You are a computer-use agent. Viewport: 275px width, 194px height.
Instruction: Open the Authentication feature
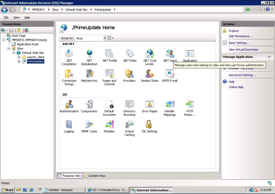coord(69,106)
